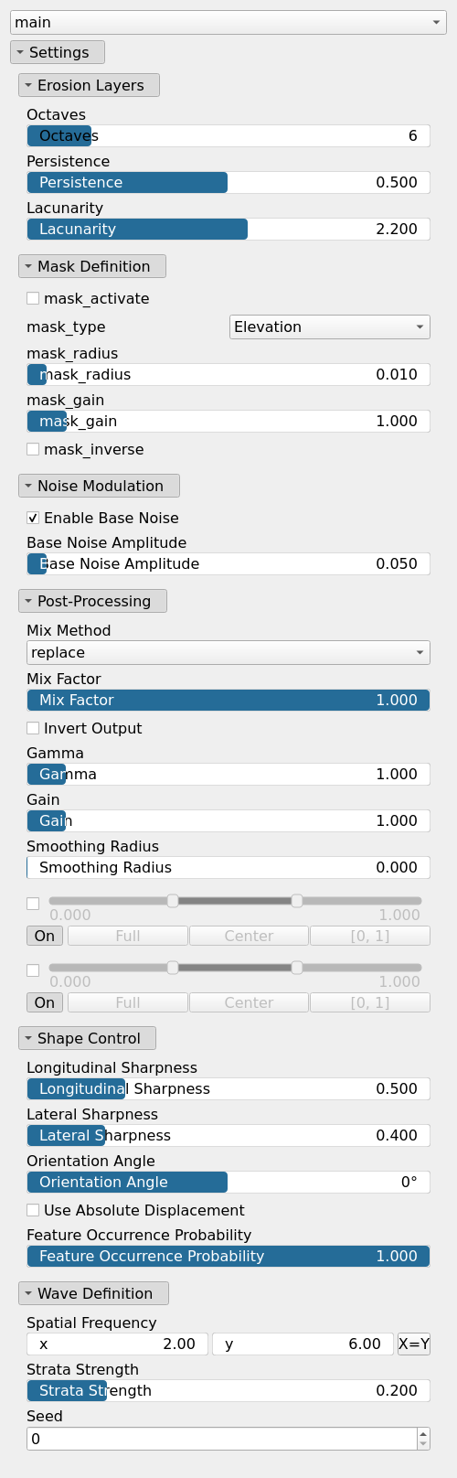Open the Mix Method replace dropdown
Screen dimensions: 457x1478
pos(228,652)
